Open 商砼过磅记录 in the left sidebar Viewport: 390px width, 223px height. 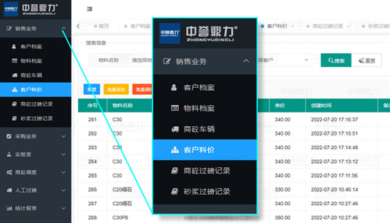36,104
